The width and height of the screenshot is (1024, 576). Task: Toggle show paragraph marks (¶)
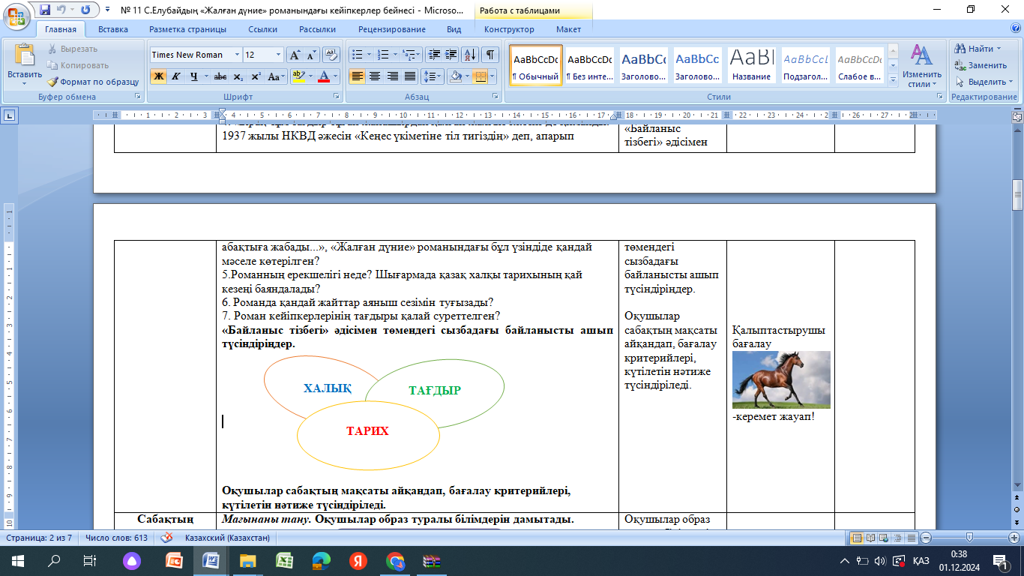coord(490,55)
